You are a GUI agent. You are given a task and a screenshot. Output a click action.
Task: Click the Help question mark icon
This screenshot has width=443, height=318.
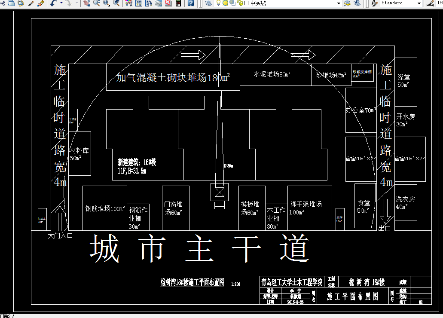[190, 3]
